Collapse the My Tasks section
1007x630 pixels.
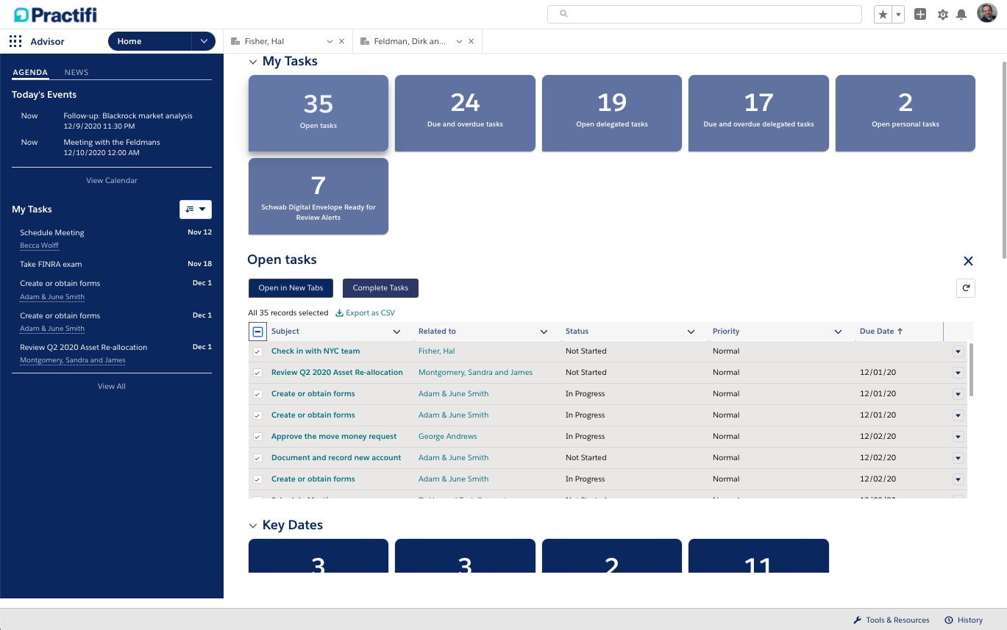point(253,62)
